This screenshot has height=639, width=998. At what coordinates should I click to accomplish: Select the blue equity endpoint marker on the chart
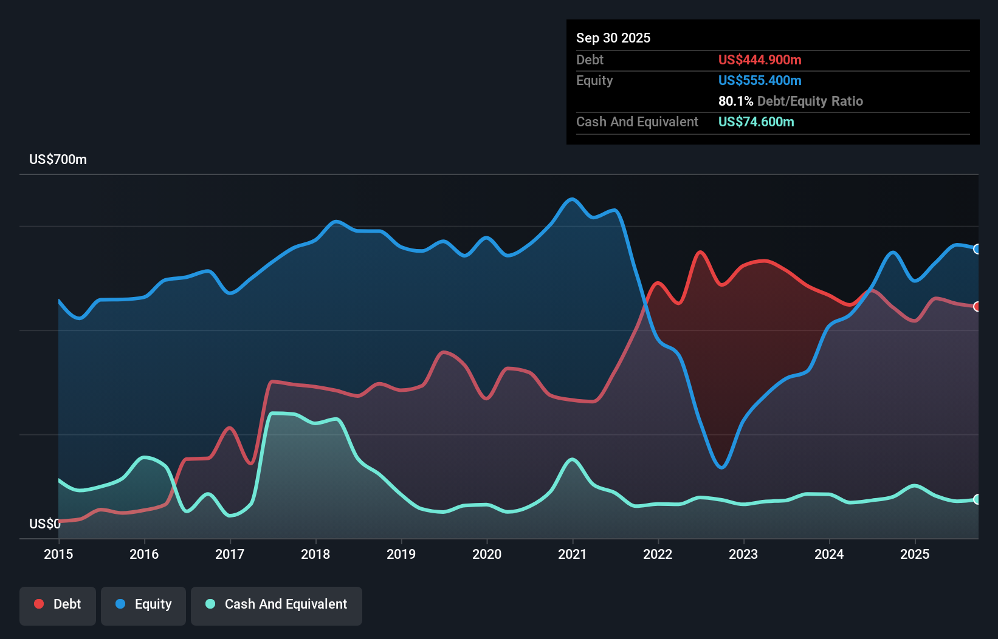[977, 249]
